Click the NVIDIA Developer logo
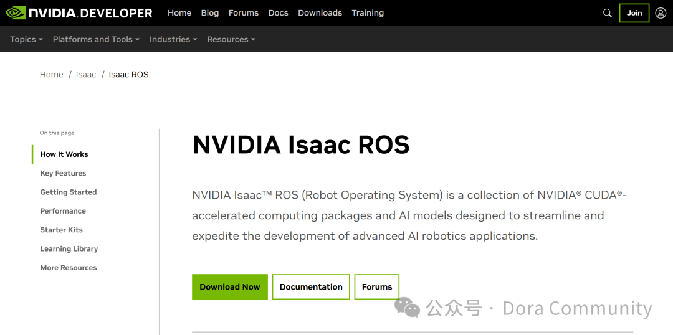The image size is (673, 335). pos(79,13)
